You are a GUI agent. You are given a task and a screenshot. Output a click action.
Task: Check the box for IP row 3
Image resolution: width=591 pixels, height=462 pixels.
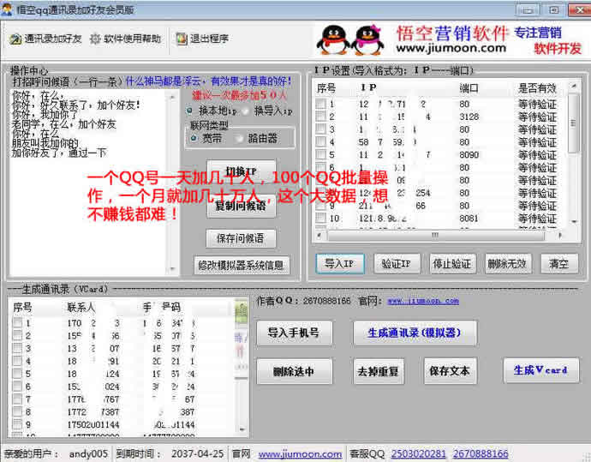click(x=320, y=129)
